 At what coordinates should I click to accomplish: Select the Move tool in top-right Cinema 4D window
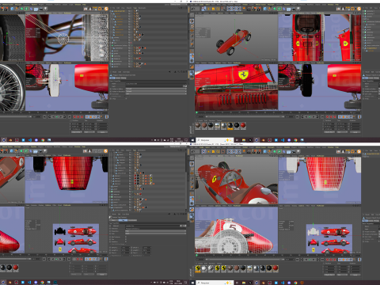click(x=208, y=9)
